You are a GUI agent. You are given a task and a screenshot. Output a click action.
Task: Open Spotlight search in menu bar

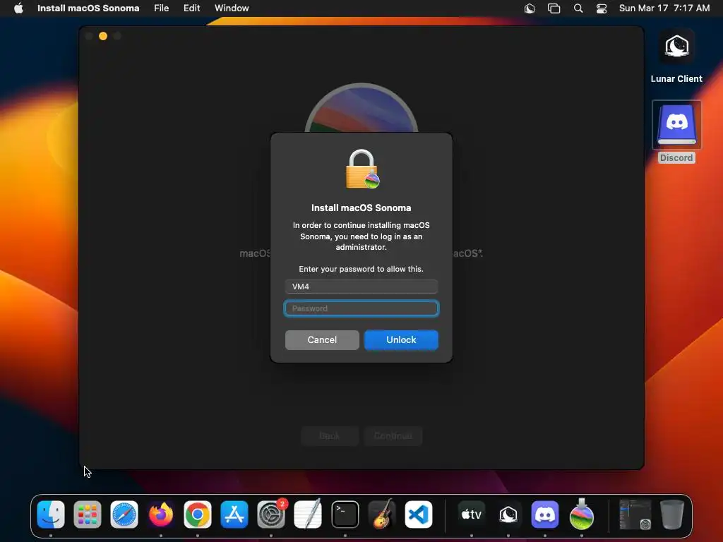pos(578,8)
